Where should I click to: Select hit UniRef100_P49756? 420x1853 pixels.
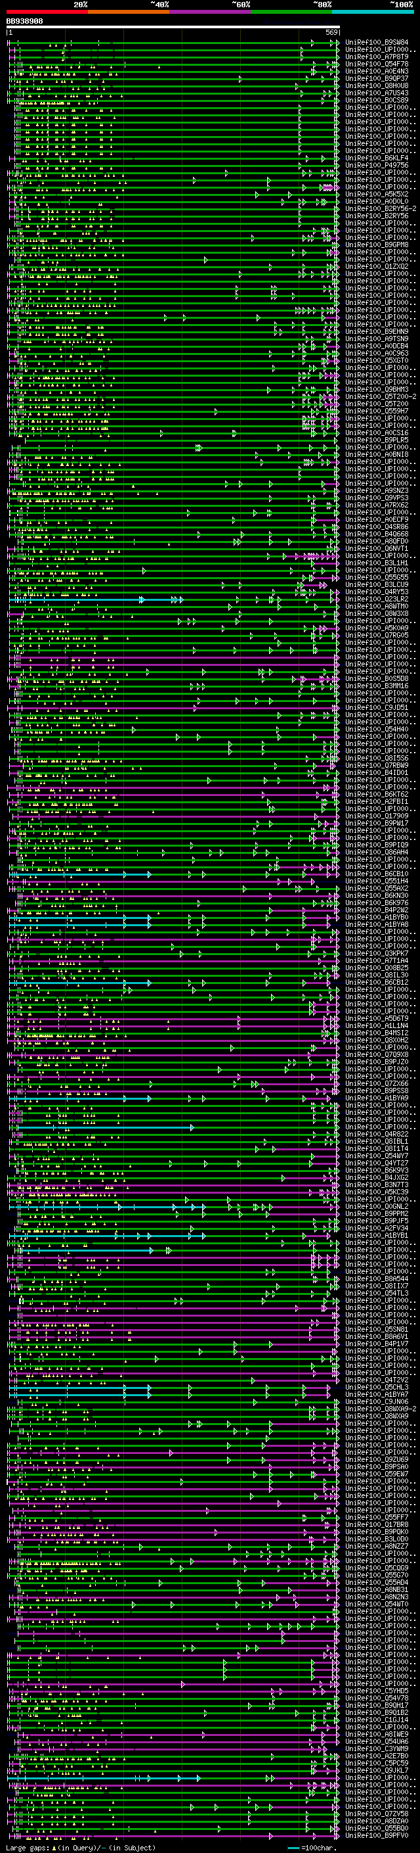376,166
